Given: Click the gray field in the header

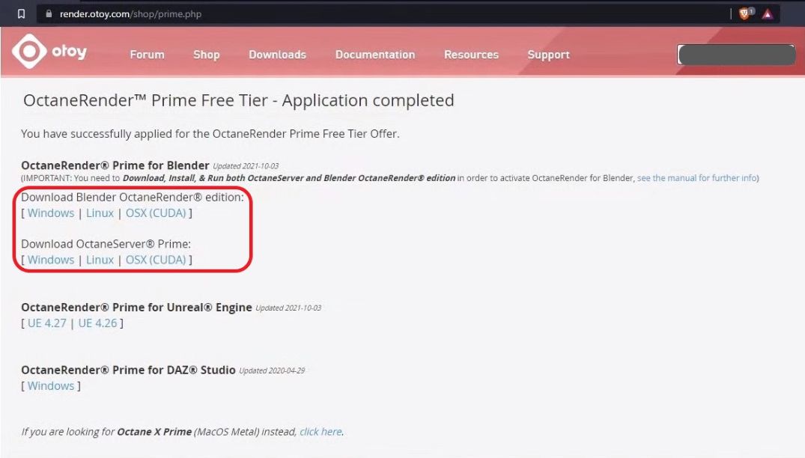Looking at the screenshot, I should [735, 55].
